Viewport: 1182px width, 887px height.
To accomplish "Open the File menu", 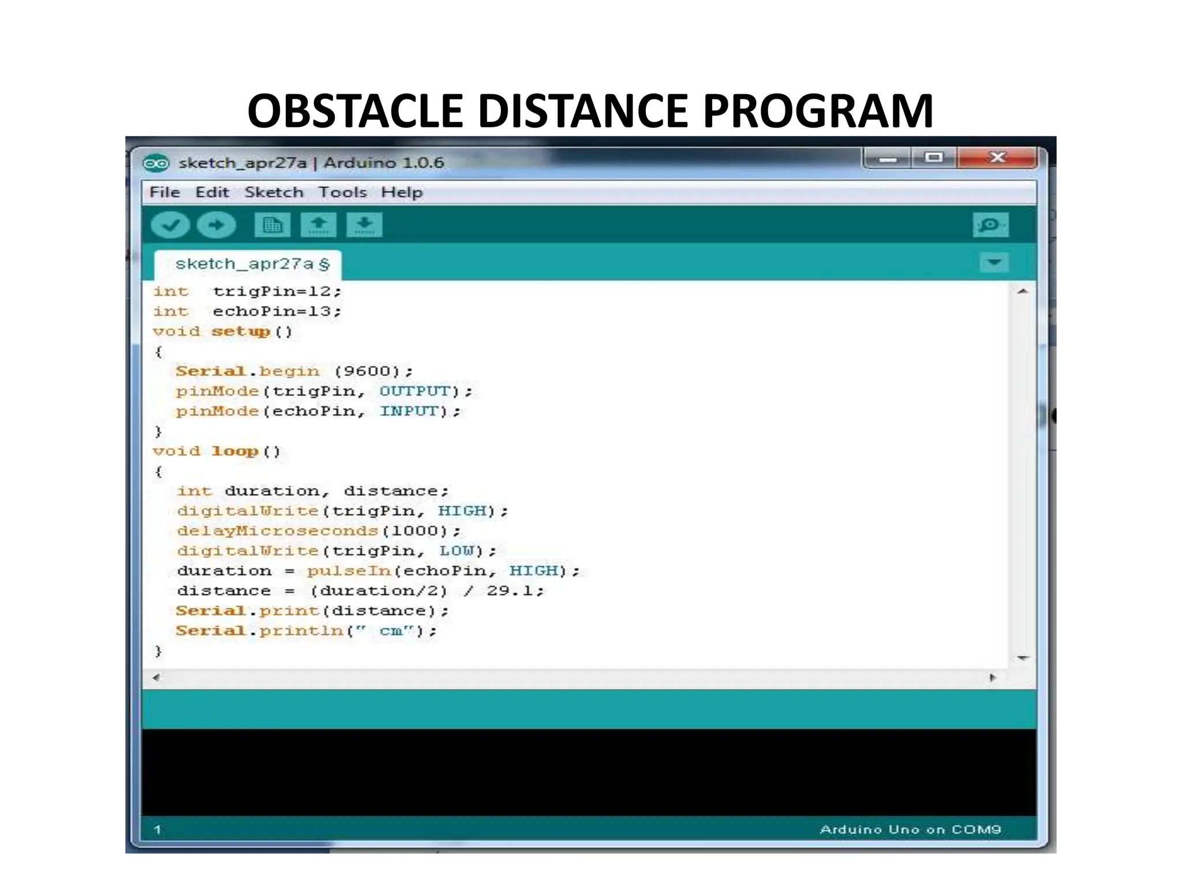I will [164, 192].
